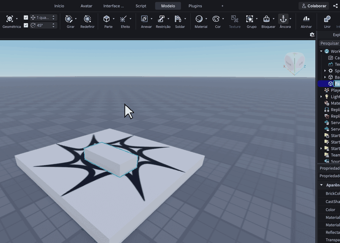Open the Plugins tab

click(195, 6)
